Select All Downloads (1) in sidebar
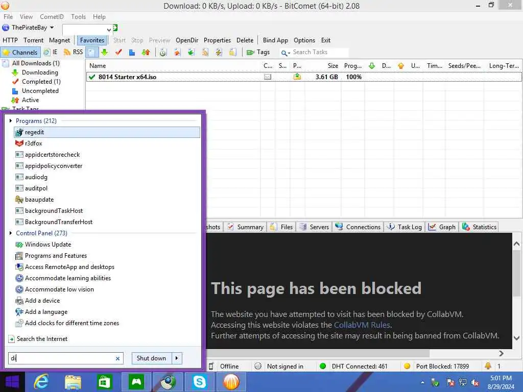The width and height of the screenshot is (523, 392). pos(36,63)
